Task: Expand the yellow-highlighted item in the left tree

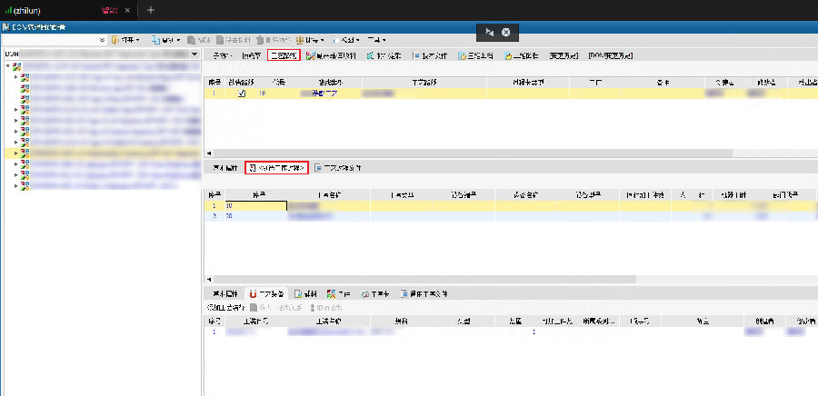Action: [x=15, y=153]
